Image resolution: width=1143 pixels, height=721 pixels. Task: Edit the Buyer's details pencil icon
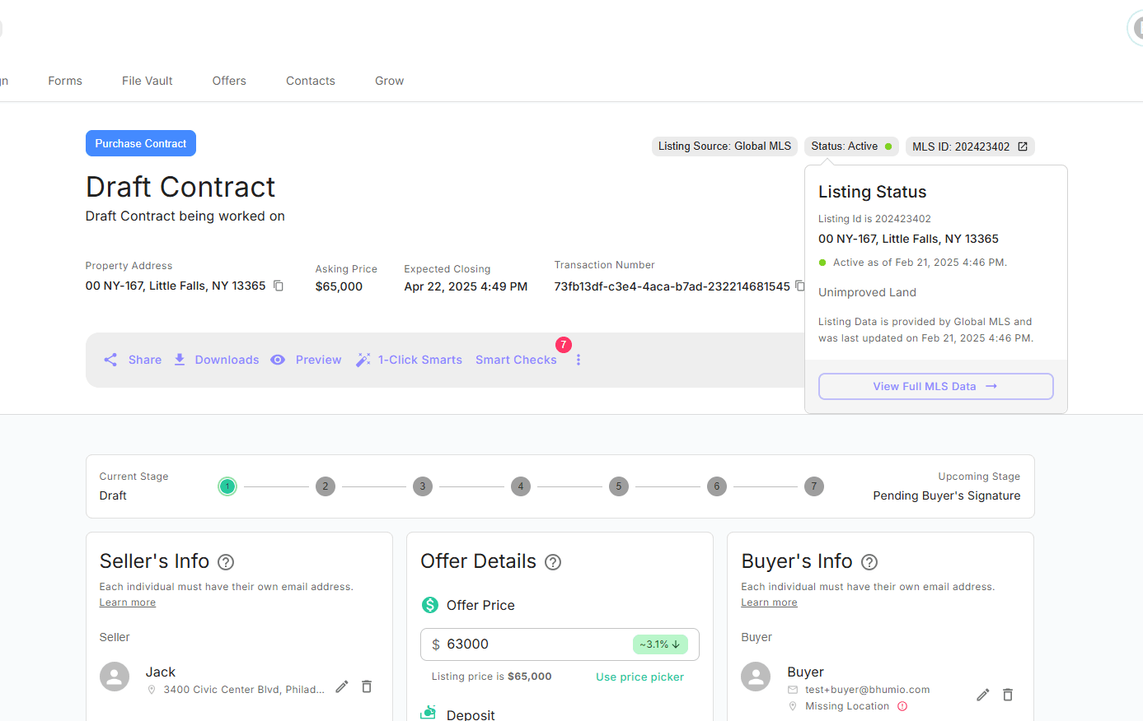982,695
